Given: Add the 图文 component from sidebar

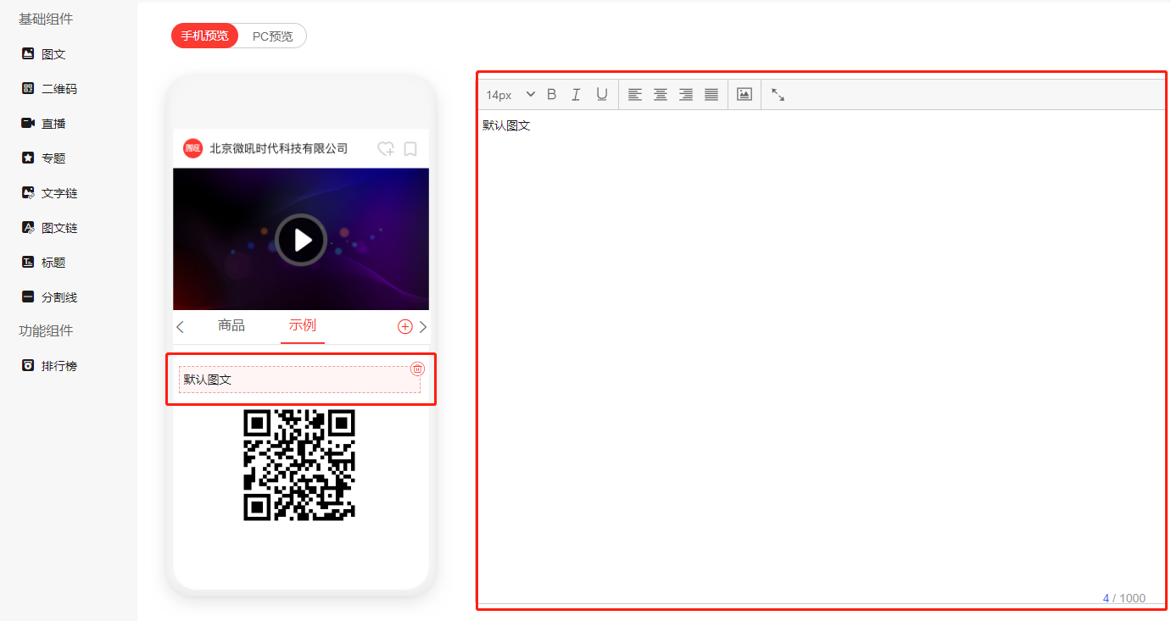Looking at the screenshot, I should pos(44,54).
